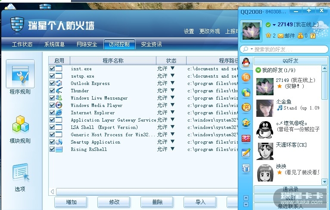This screenshot has width=330, height=210.
Task: Open the QQ search options dropdown arrow
Action: (x=252, y=49)
